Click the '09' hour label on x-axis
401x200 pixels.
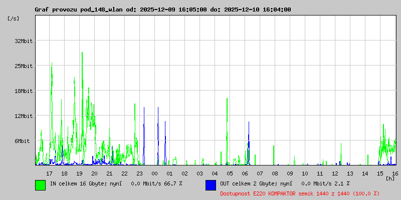click(290, 173)
